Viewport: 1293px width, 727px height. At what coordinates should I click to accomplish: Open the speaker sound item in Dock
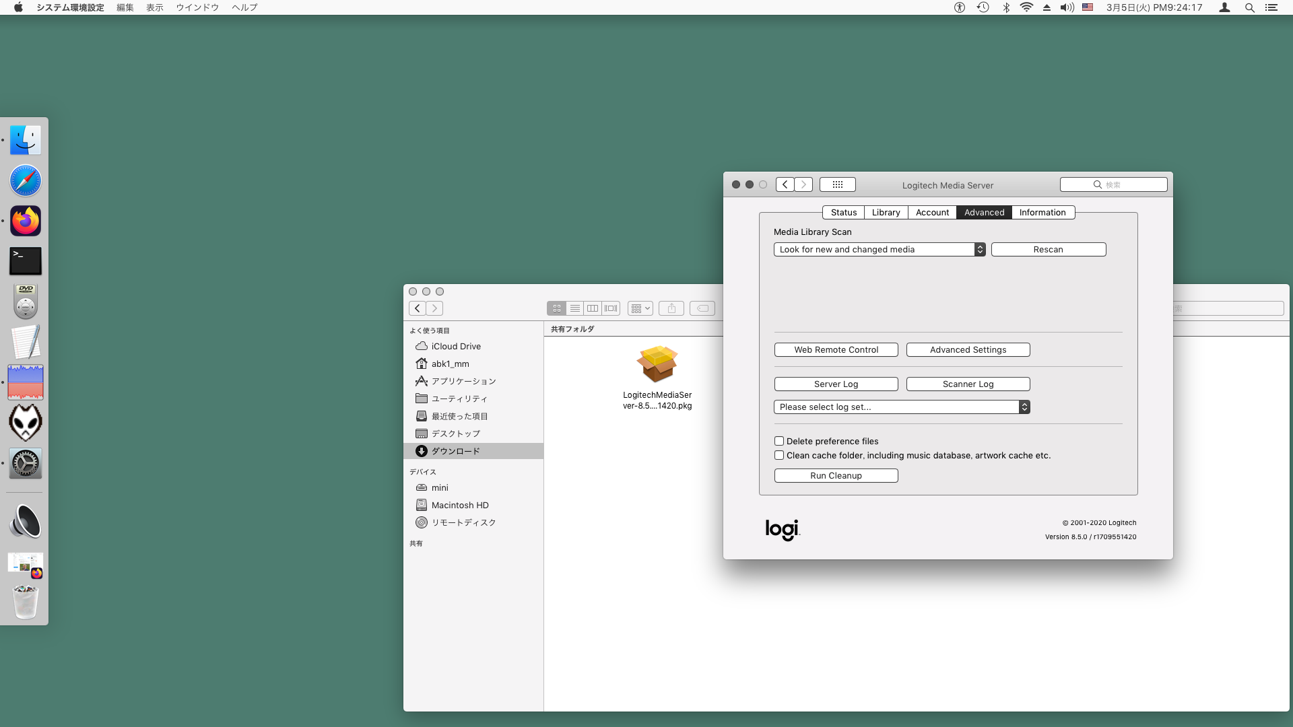[26, 521]
